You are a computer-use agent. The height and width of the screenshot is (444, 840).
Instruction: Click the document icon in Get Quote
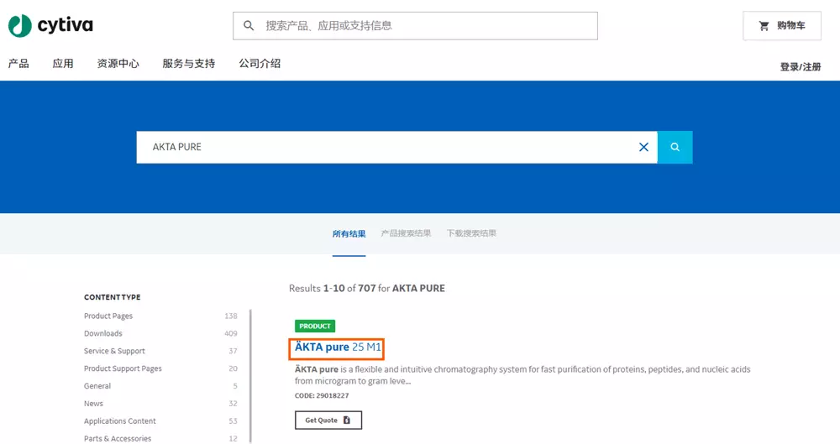coord(347,420)
